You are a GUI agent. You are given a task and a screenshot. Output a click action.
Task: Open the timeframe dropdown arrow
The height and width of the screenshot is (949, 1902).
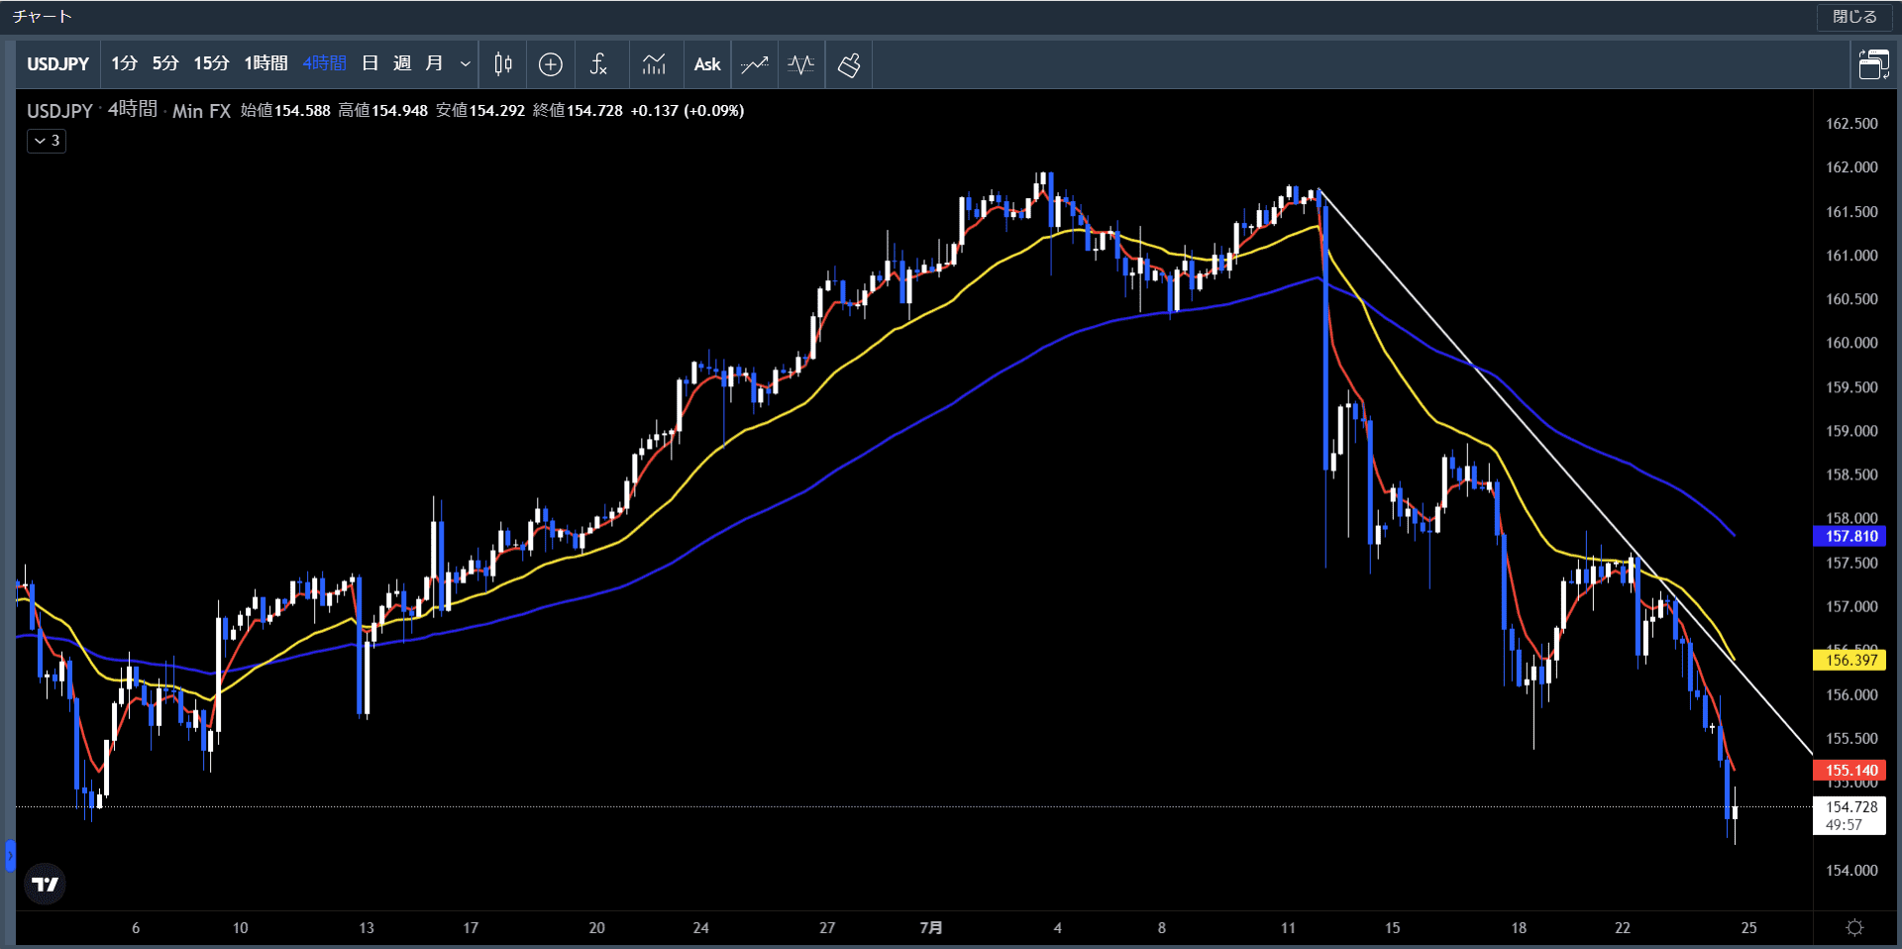(x=465, y=64)
